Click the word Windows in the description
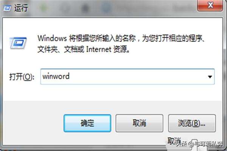 click(52, 38)
